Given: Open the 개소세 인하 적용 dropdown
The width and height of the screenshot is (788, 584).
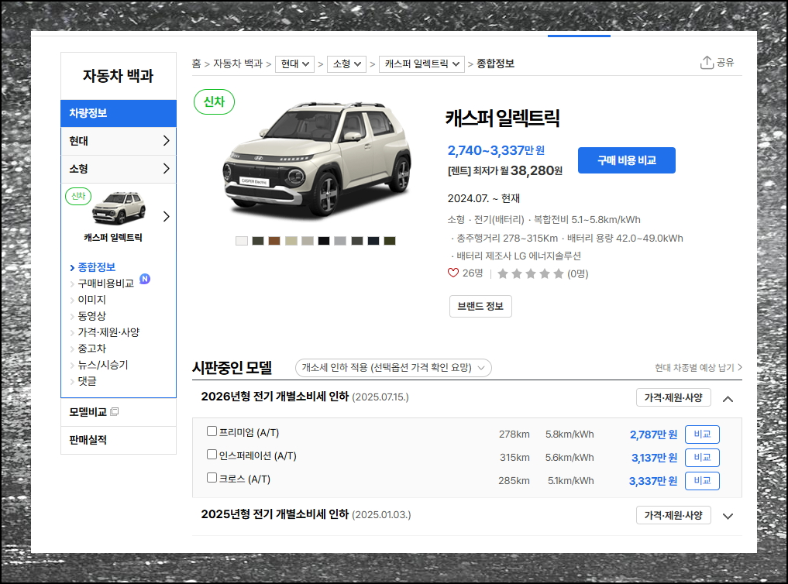Looking at the screenshot, I should point(394,368).
